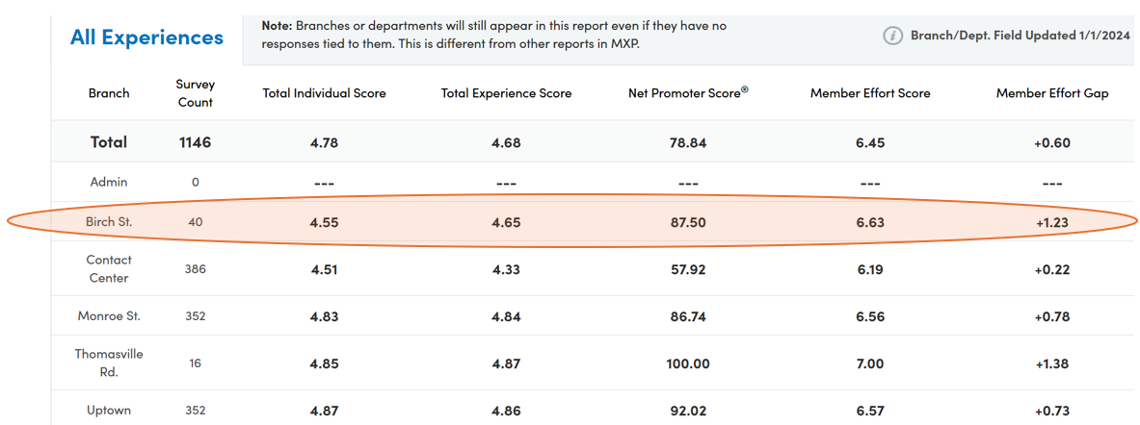Click the Total row label
Screen dimensions: 1140x425
[x=108, y=142]
